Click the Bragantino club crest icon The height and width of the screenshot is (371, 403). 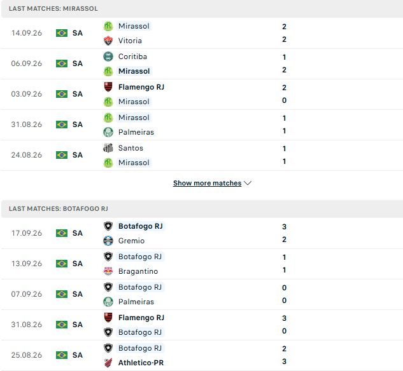(x=108, y=271)
